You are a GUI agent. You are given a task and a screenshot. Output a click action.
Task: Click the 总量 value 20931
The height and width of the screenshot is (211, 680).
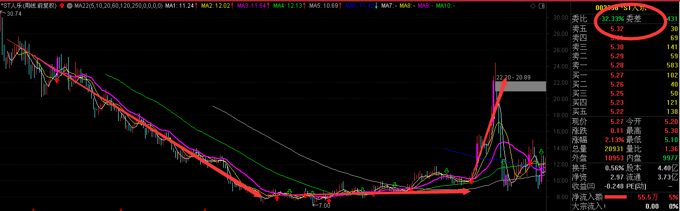[614, 149]
